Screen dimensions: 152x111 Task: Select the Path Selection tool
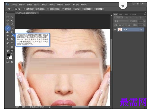(7, 47)
